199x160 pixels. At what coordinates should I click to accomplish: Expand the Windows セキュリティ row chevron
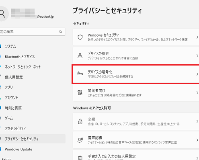pos(197,37)
